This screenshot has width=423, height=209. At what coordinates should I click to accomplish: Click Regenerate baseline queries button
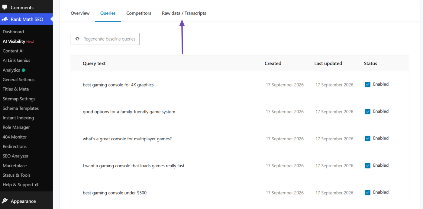[x=105, y=39]
